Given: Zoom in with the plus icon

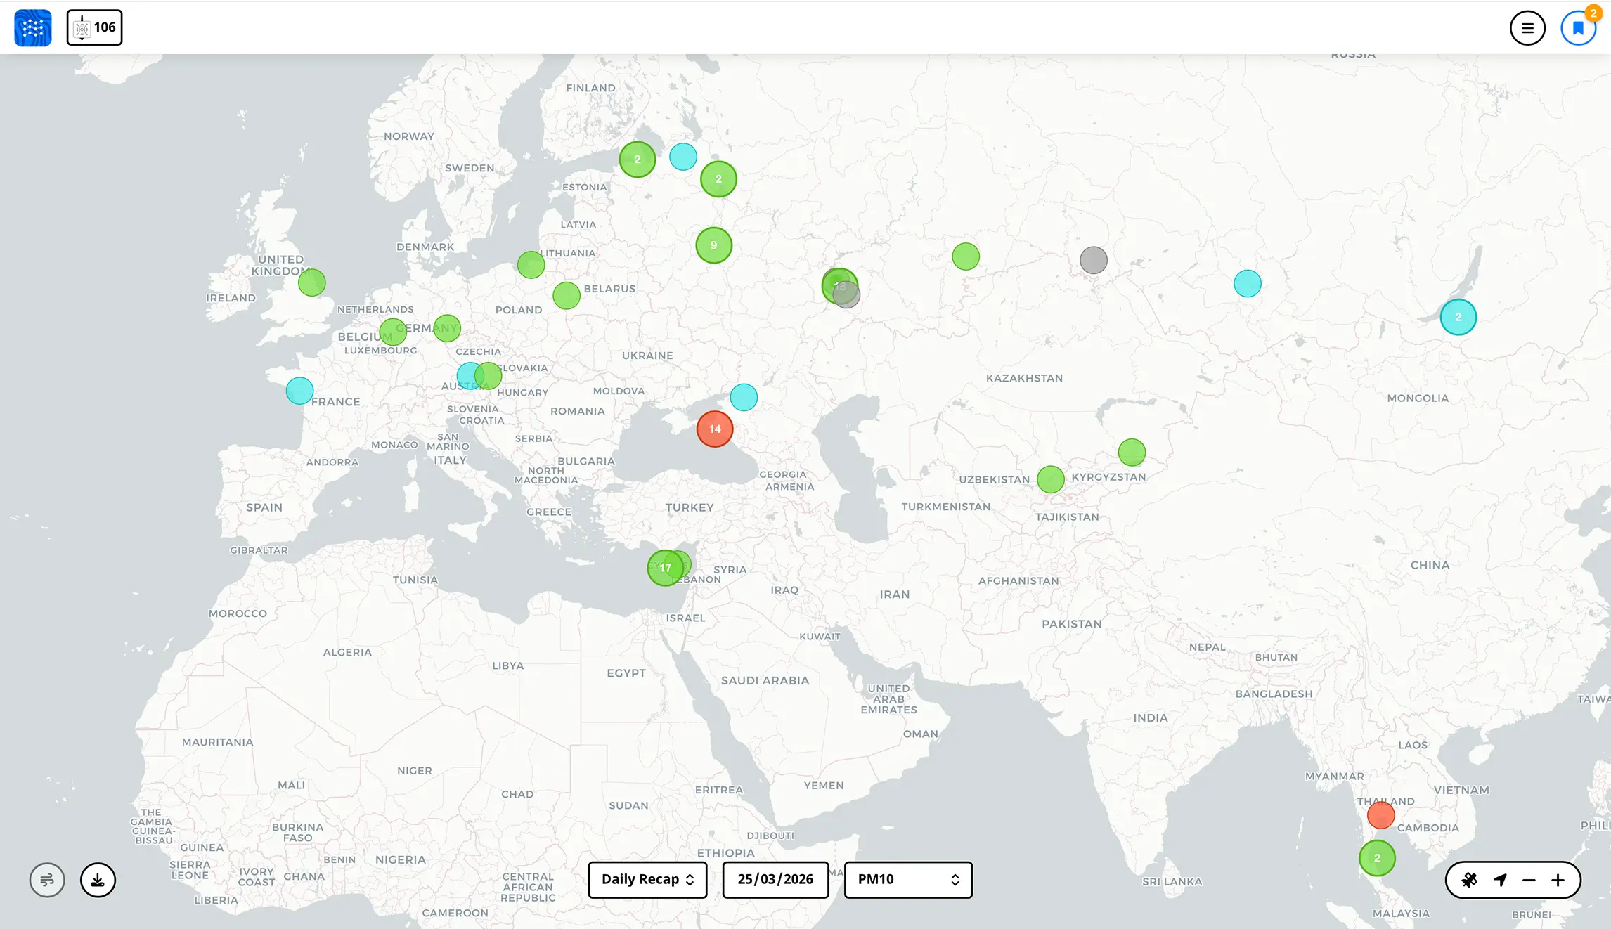Looking at the screenshot, I should [x=1558, y=880].
